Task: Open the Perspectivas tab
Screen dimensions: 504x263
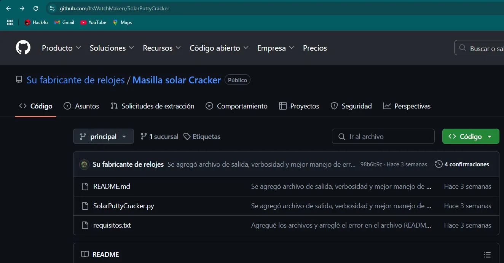Action: click(407, 106)
